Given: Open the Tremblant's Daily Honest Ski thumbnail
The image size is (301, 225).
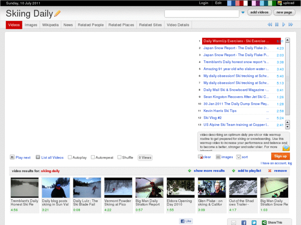Looking at the screenshot, I should point(24,188).
